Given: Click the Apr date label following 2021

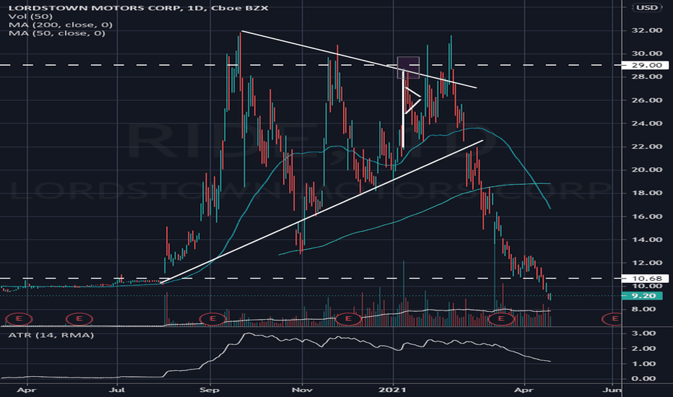Looking at the screenshot, I should tap(524, 390).
